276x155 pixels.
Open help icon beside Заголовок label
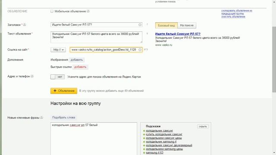point(25,25)
